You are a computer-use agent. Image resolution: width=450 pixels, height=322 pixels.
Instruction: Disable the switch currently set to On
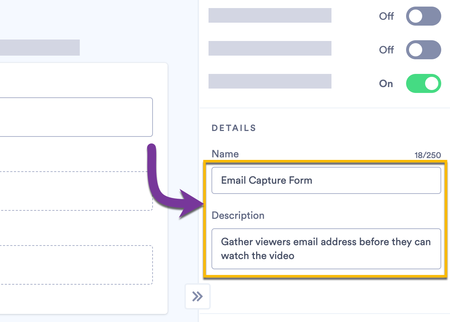[423, 83]
